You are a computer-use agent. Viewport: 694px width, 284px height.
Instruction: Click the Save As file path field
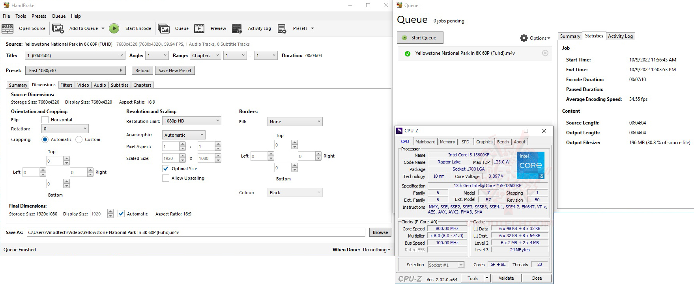coord(196,232)
